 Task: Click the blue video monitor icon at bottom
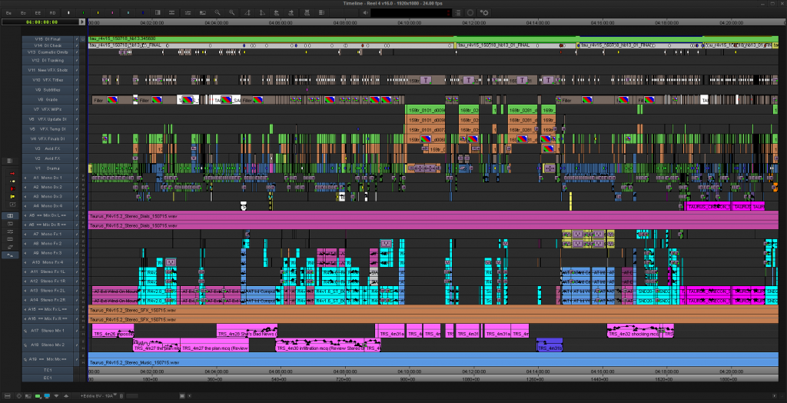47,395
